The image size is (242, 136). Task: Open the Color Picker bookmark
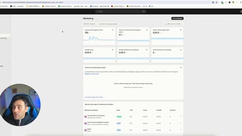pos(118,6)
